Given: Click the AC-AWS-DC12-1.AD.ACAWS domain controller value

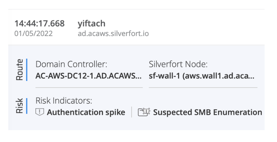Looking at the screenshot, I should [89, 76].
